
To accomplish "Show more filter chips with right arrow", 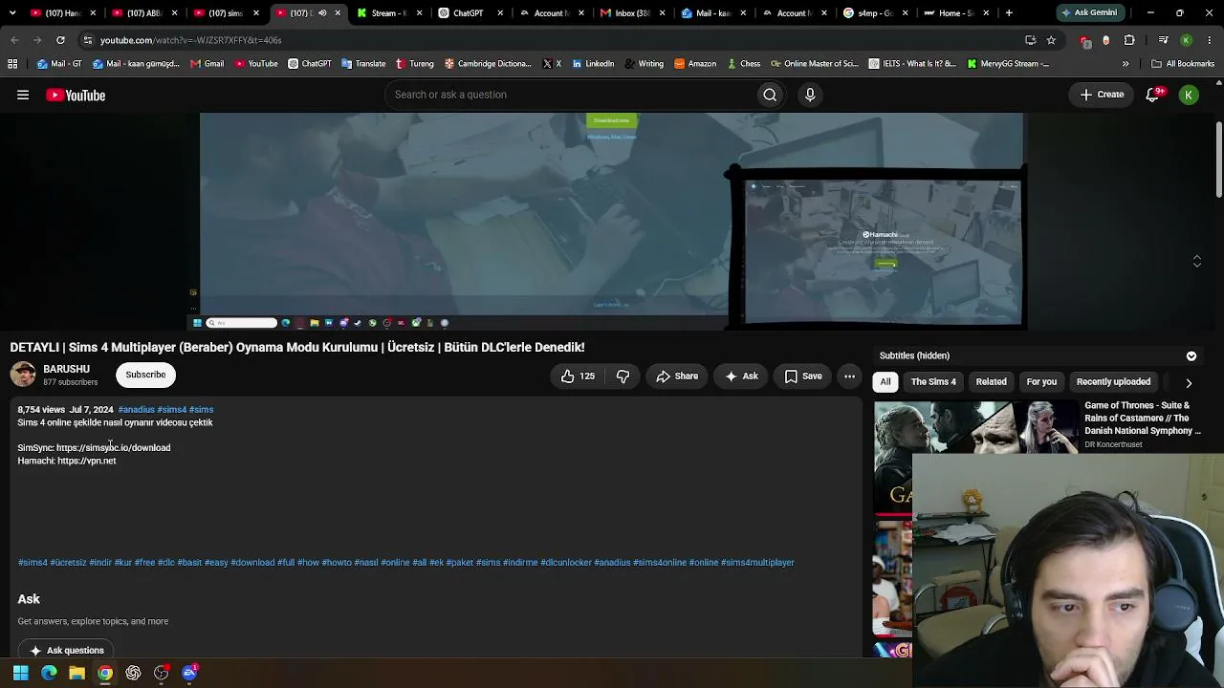I will [x=1189, y=382].
